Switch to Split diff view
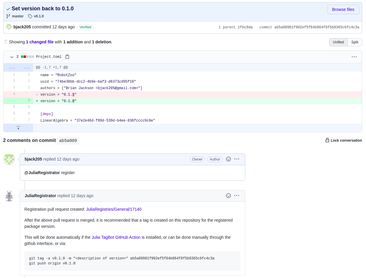This screenshot has width=366, height=278. 354,42
